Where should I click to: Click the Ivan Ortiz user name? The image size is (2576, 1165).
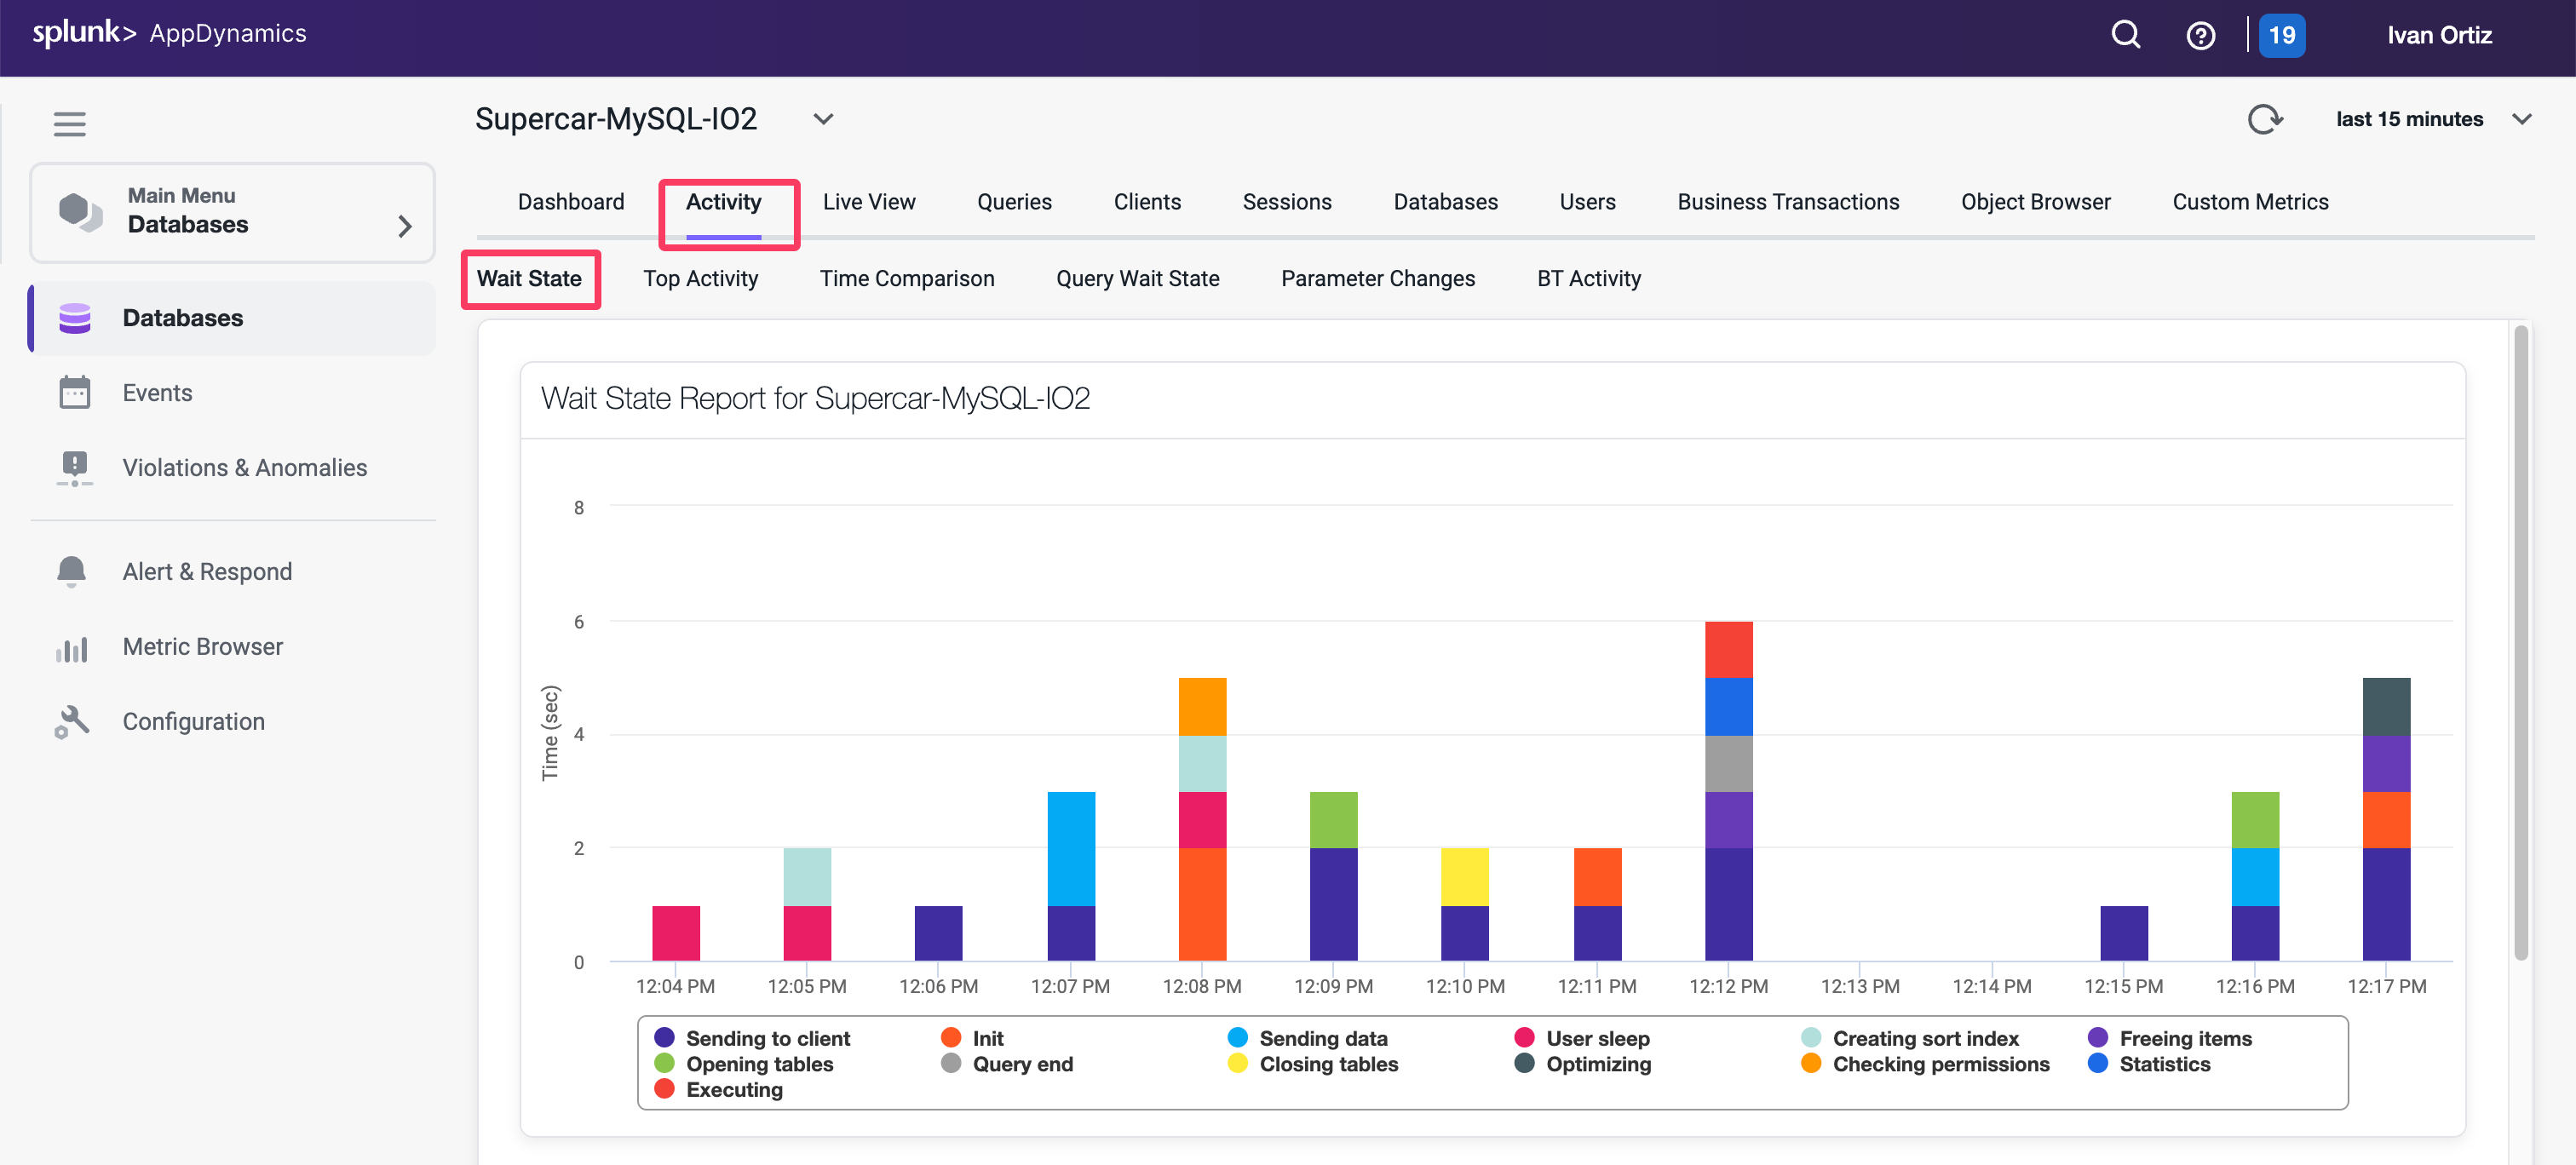(2438, 35)
